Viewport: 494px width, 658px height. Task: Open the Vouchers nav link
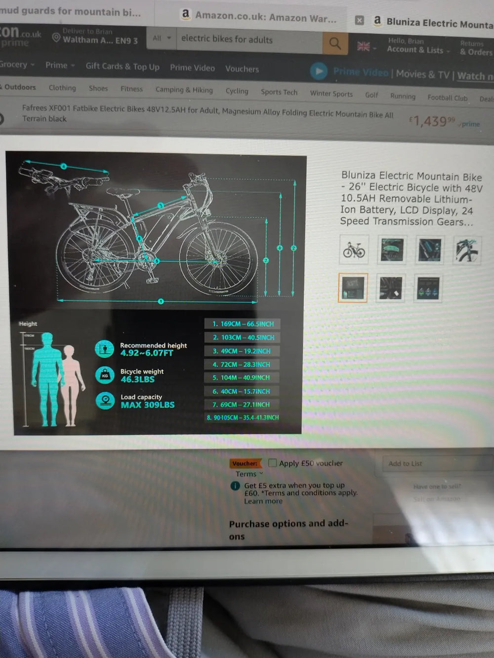click(x=242, y=69)
